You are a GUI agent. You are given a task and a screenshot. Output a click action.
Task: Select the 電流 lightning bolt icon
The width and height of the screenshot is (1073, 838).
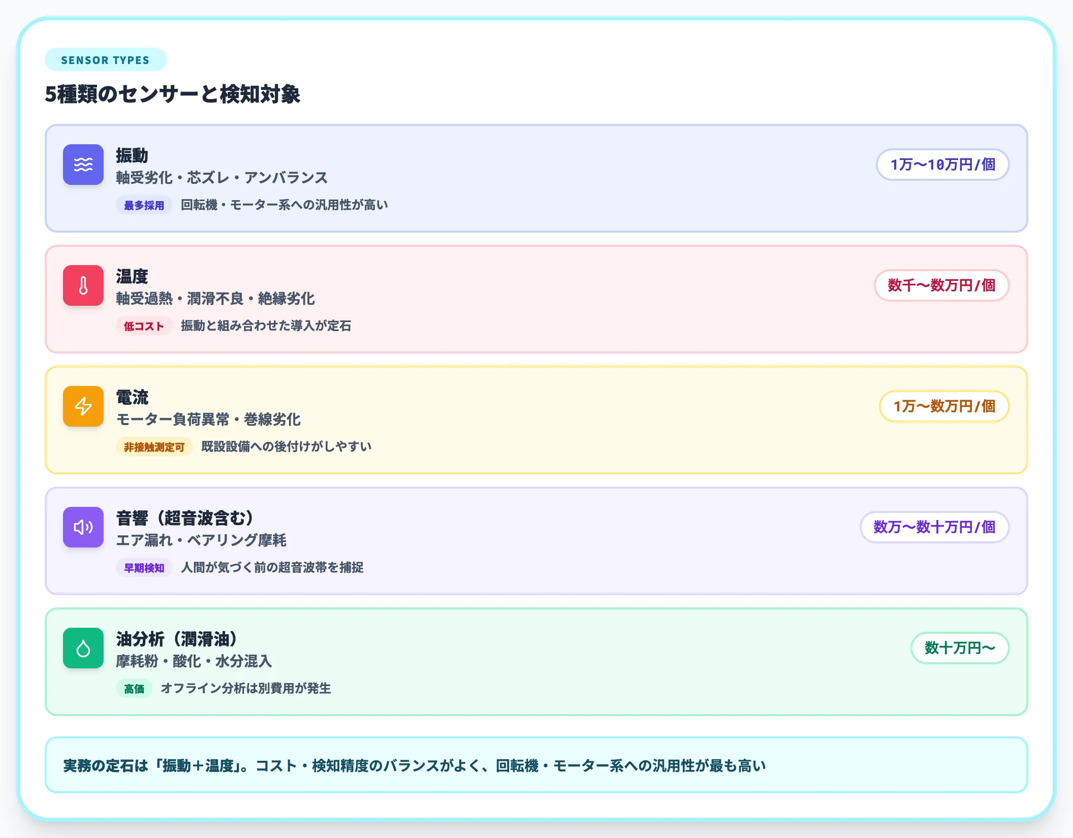tap(83, 406)
